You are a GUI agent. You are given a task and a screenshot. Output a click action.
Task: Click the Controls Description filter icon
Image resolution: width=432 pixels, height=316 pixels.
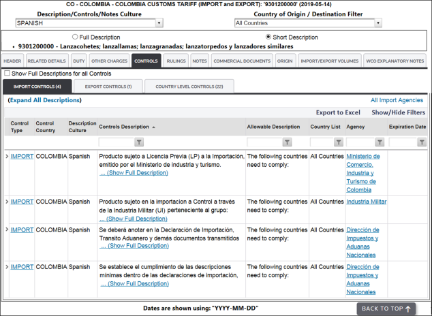139,142
